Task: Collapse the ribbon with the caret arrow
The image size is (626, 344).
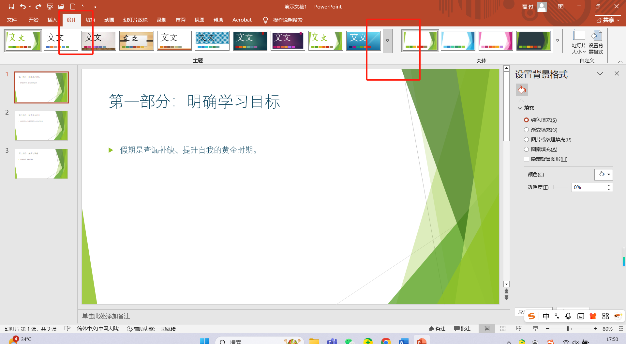Action: tap(620, 61)
